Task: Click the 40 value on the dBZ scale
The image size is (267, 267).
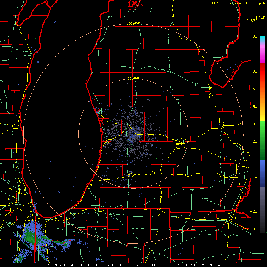Action: [255, 106]
